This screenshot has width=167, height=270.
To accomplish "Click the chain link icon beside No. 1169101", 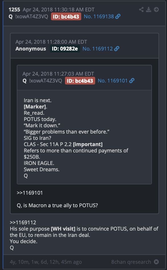I will coord(132,80).
